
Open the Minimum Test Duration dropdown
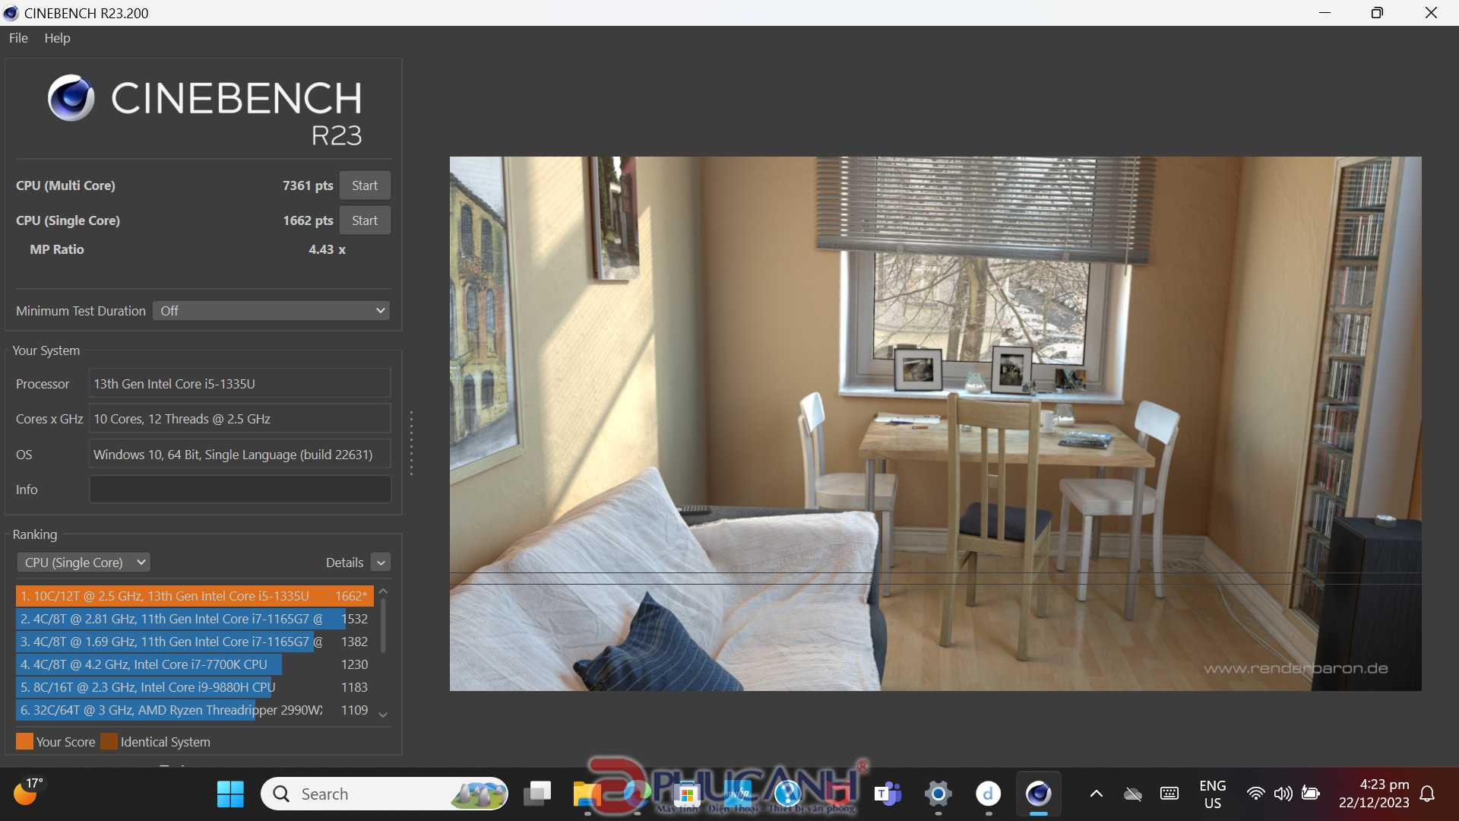coord(271,309)
